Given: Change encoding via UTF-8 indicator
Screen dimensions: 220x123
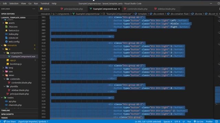Looking at the screenshot, I should click(x=177, y=122).
